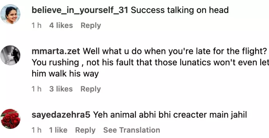Show translation of sayedazehra5's comment
269x138 pixels.
coord(131,130)
